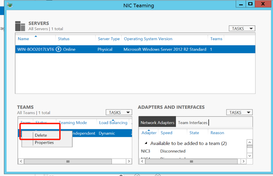Sort servers by Name column
This screenshot has height=176, width=273.
point(23,39)
